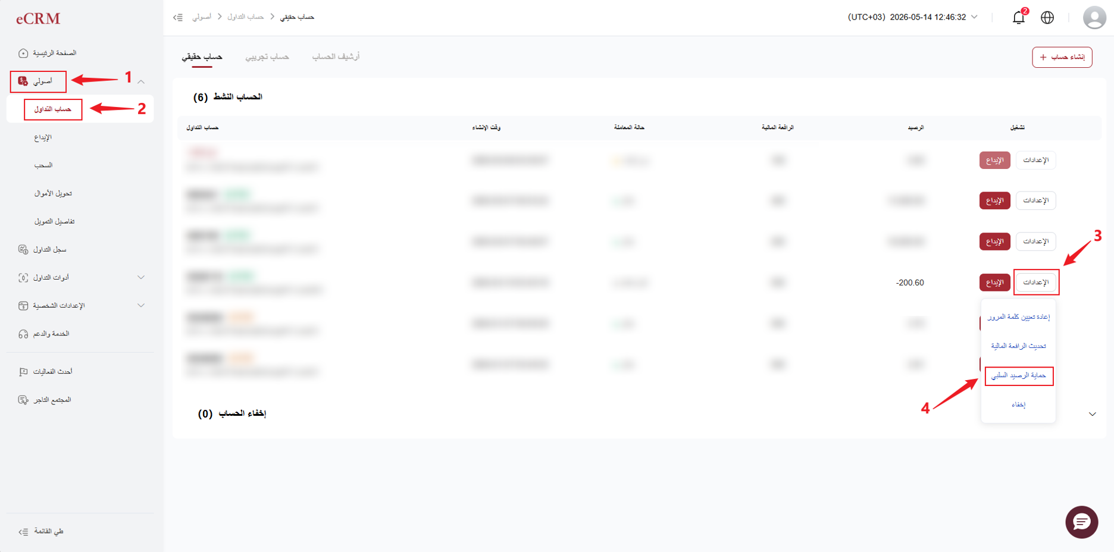Expand the personal settings menu chevron
Viewport: 1114px width, 552px height.
point(141,305)
